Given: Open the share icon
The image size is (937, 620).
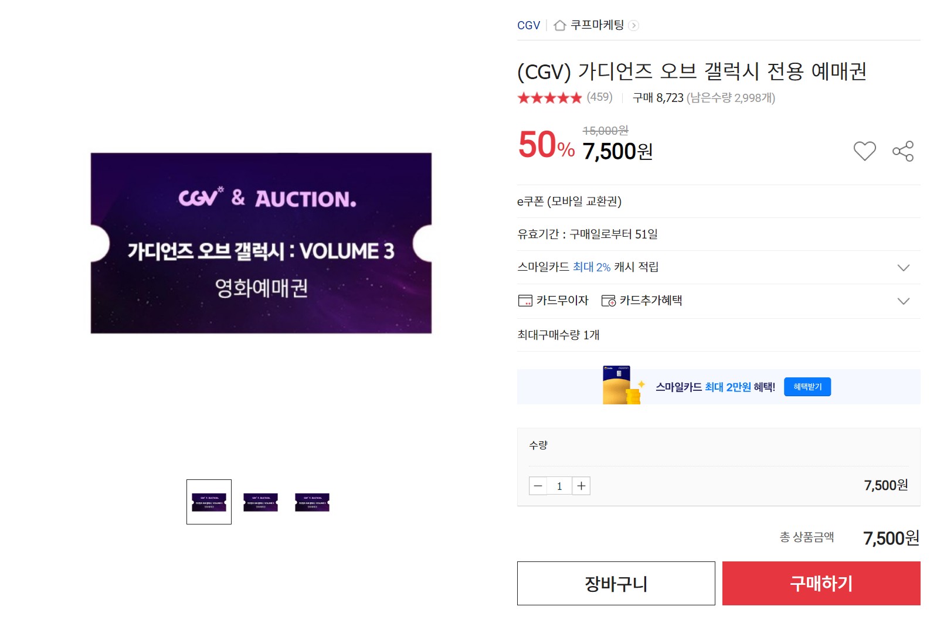Looking at the screenshot, I should pos(902,150).
